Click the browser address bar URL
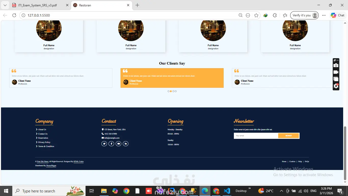348x196 pixels. click(39, 15)
